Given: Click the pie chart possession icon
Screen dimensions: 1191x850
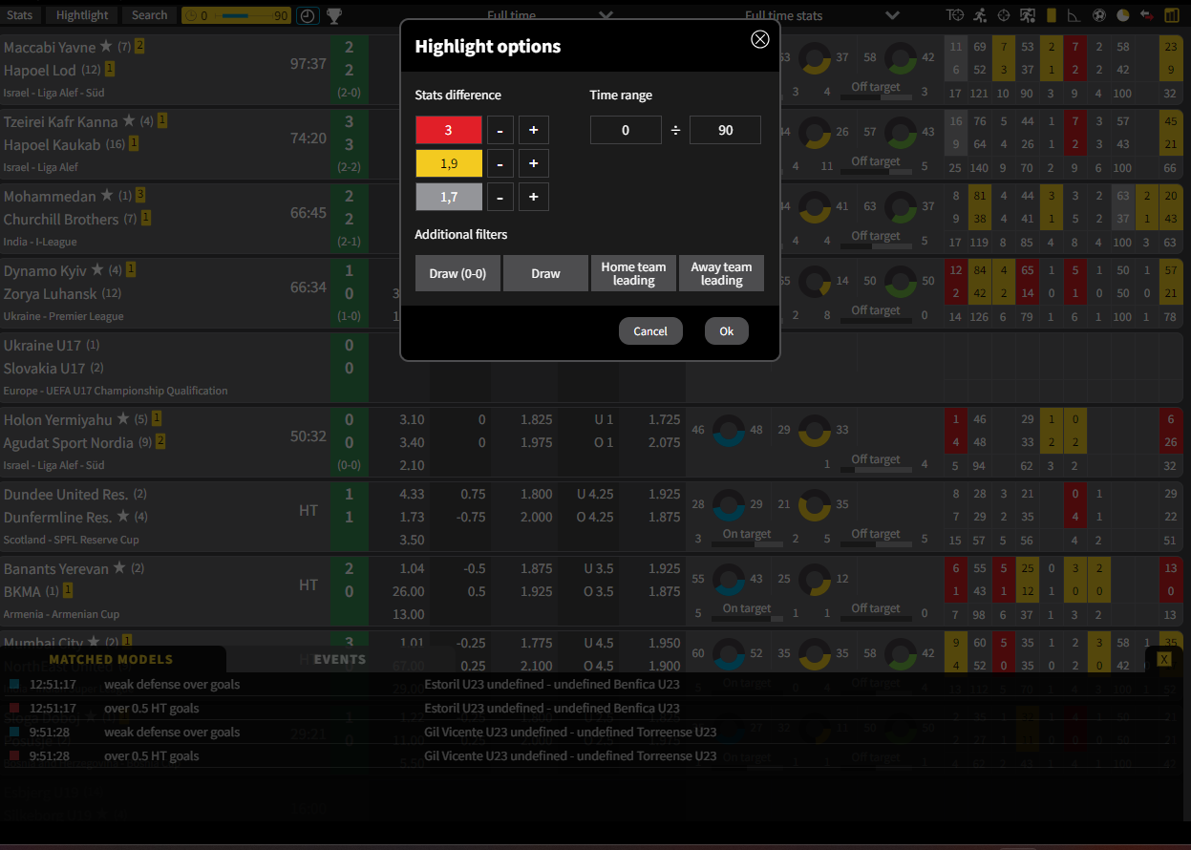Looking at the screenshot, I should click(1123, 15).
